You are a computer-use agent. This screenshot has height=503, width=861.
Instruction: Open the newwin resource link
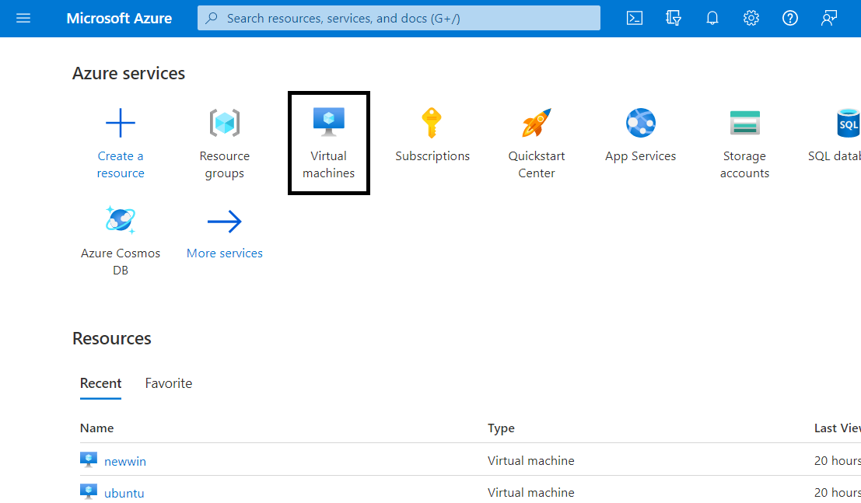coord(125,461)
